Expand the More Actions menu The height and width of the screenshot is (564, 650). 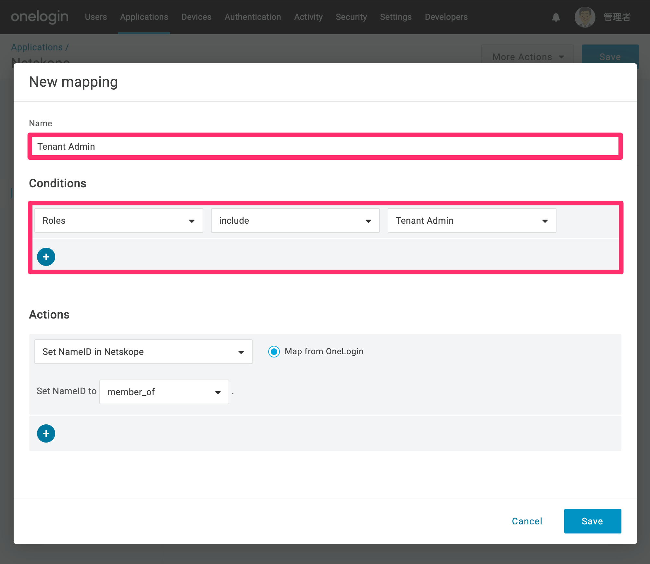tap(528, 57)
